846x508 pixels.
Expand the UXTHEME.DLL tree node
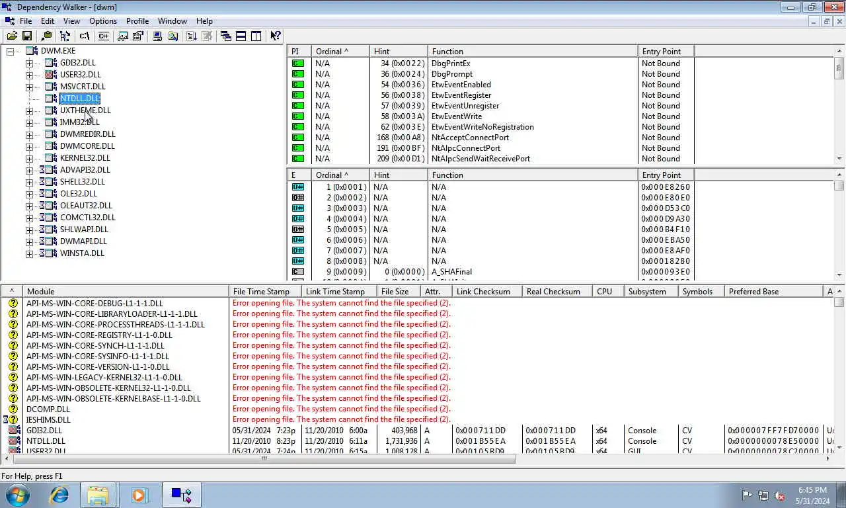tap(29, 111)
